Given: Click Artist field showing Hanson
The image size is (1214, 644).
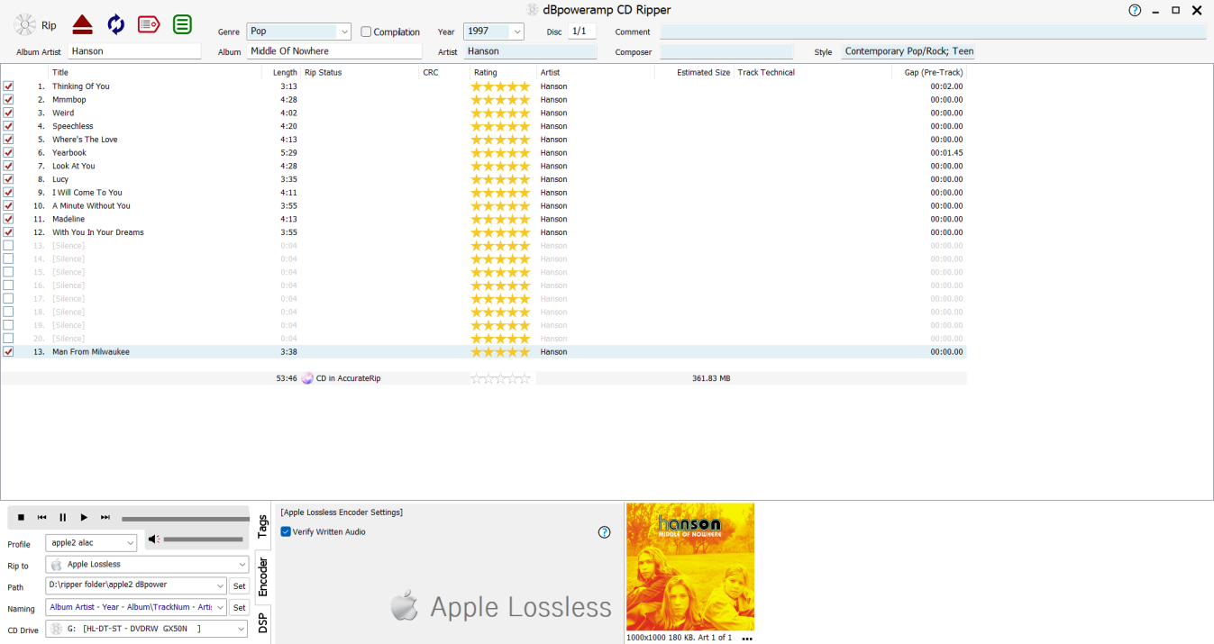Looking at the screenshot, I should click(531, 51).
